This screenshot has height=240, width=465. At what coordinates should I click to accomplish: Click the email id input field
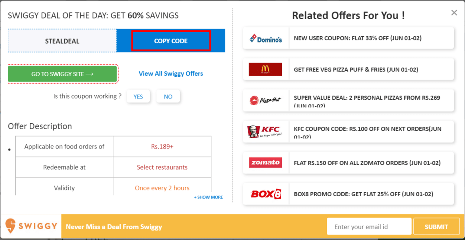[369, 226]
